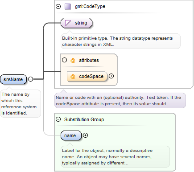
Task: Select the Substitution Group heading
Action: (84, 119)
